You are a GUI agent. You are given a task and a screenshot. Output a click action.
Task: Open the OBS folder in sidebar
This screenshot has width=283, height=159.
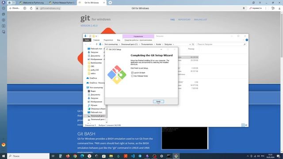[x=91, y=66]
